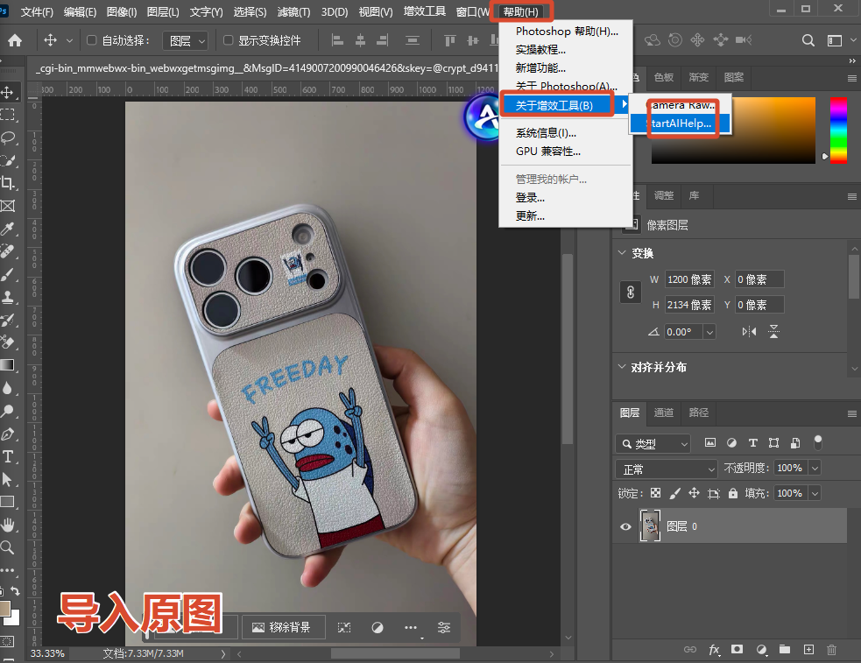
Task: Open the blend mode 正常 dropdown
Action: 666,469
